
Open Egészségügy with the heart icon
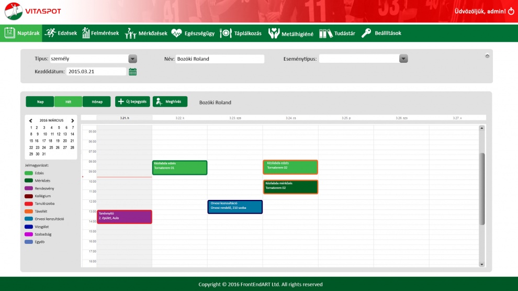tap(176, 33)
